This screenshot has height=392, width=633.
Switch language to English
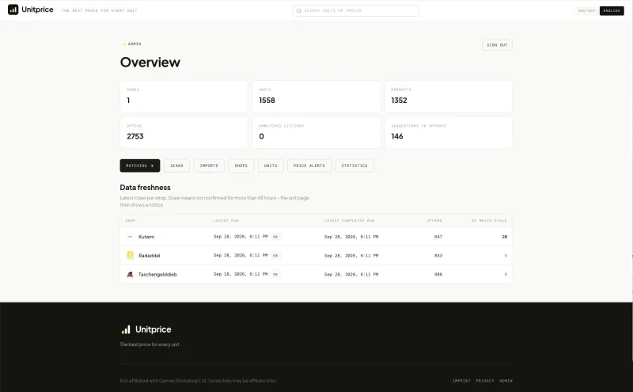612,10
